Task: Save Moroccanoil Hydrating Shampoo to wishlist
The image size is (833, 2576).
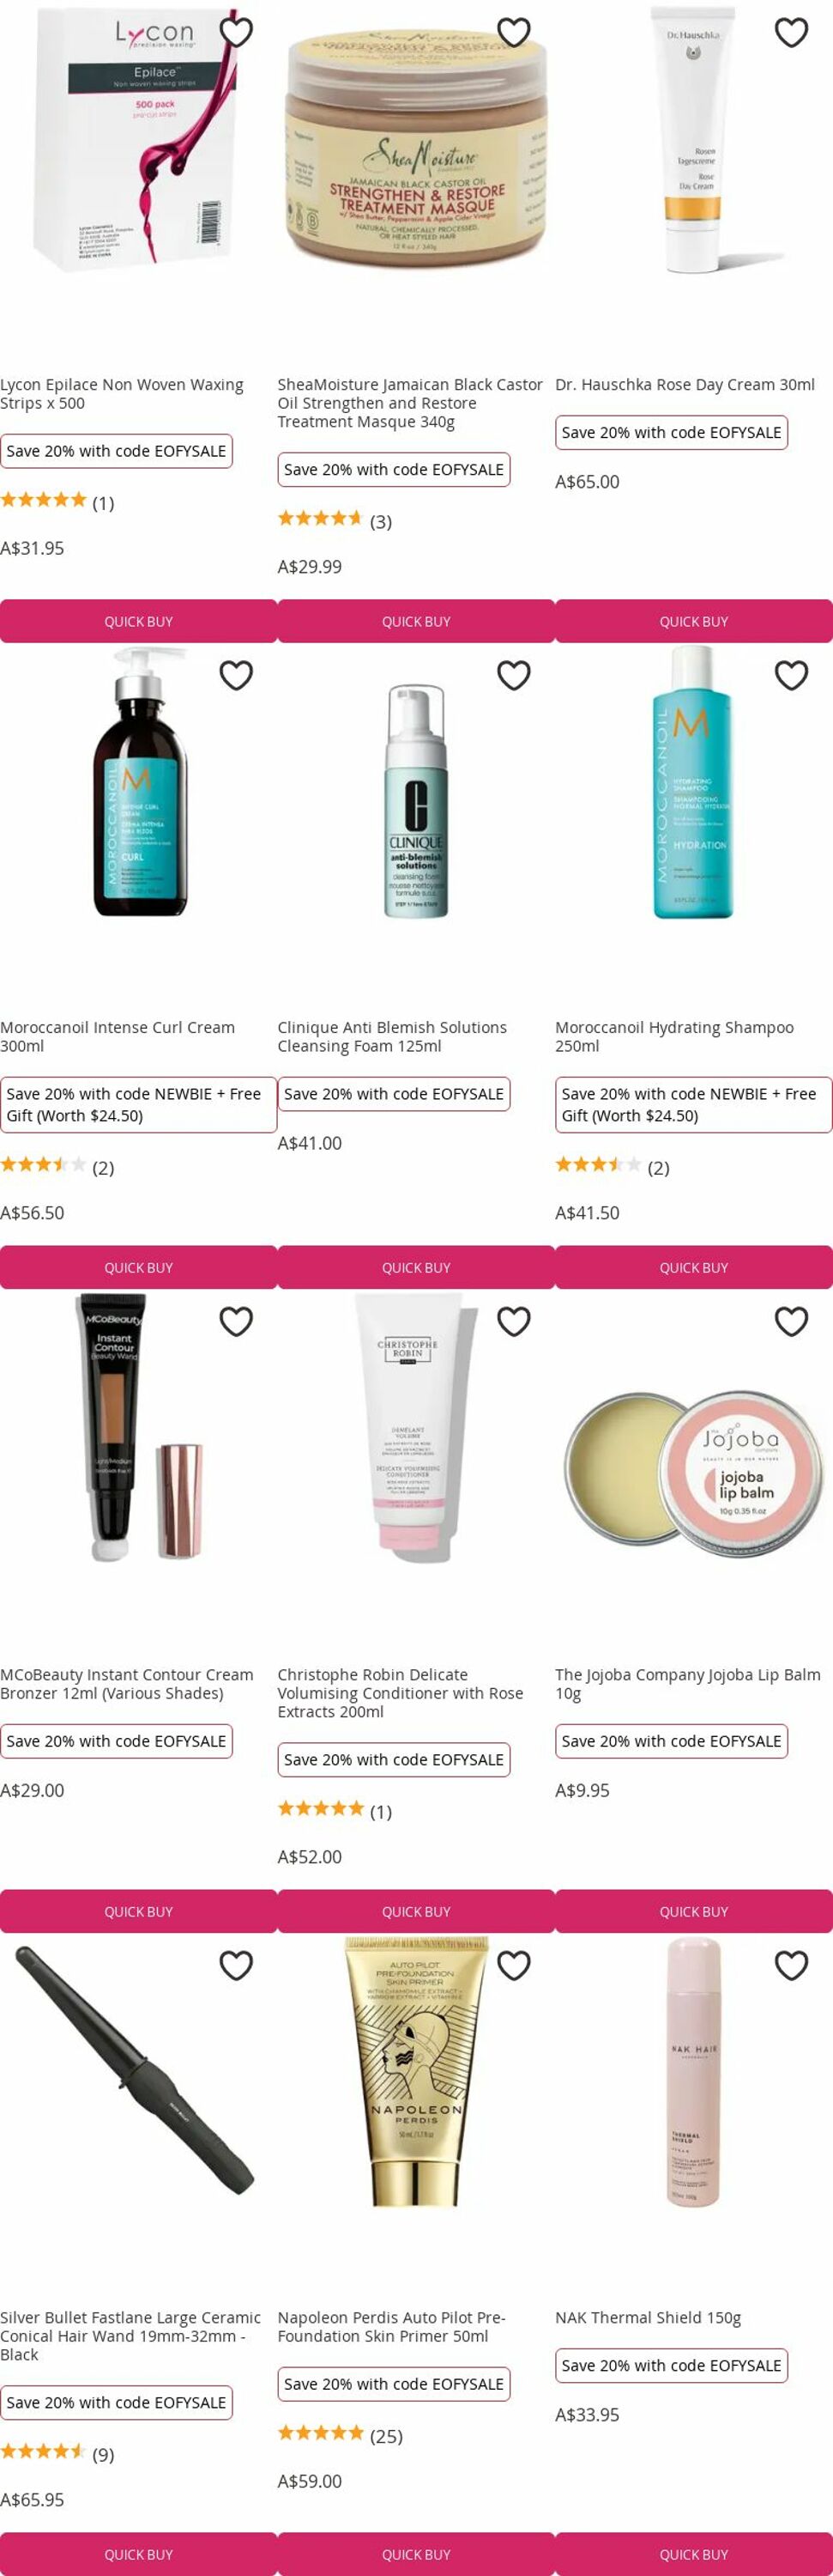Action: click(791, 675)
